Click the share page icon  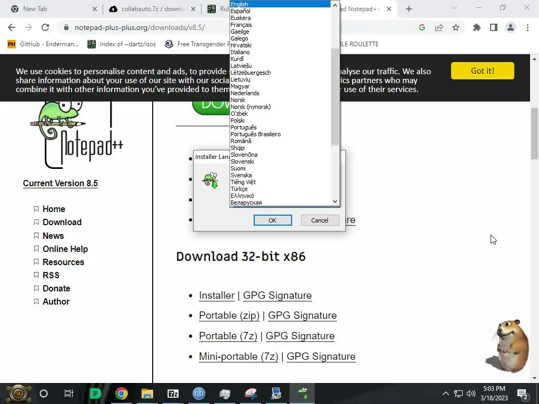pyautogui.click(x=439, y=27)
